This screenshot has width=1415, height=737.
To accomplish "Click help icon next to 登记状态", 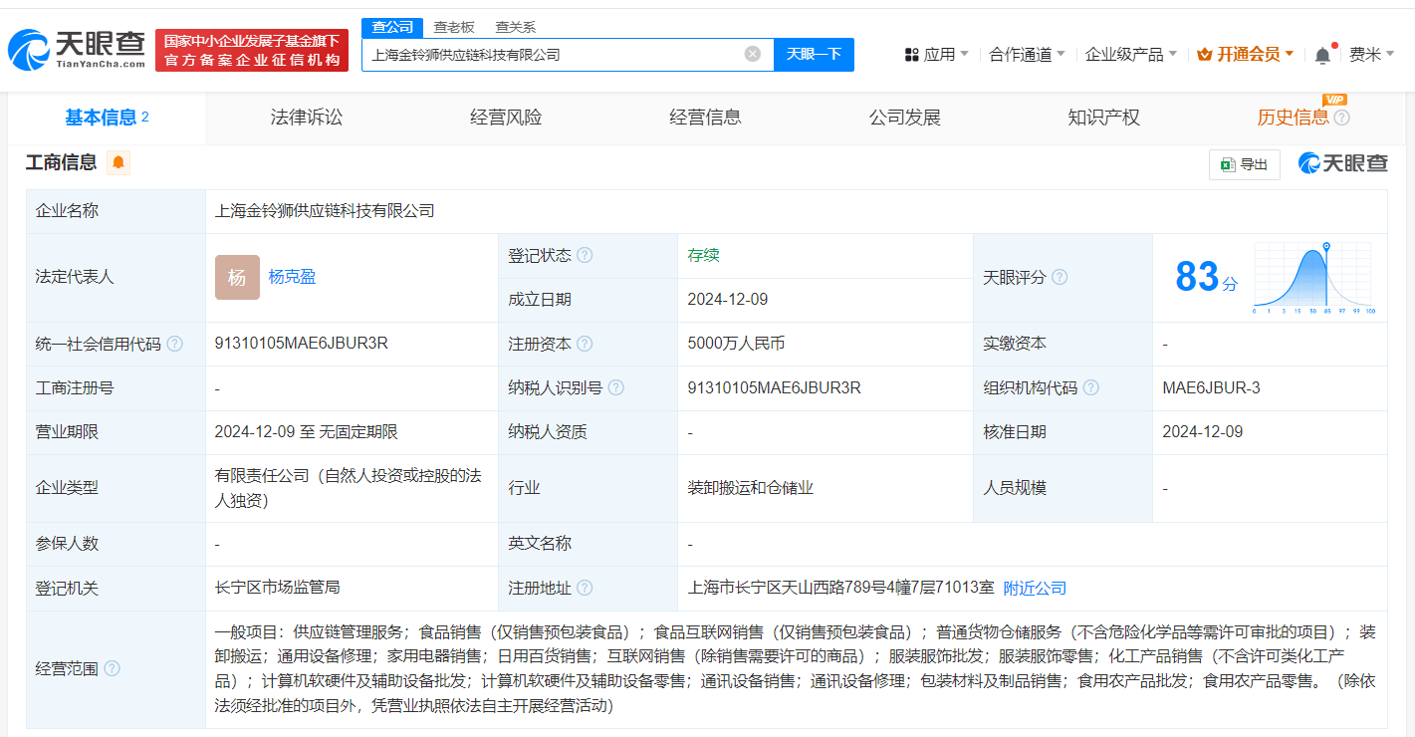I will [x=585, y=256].
